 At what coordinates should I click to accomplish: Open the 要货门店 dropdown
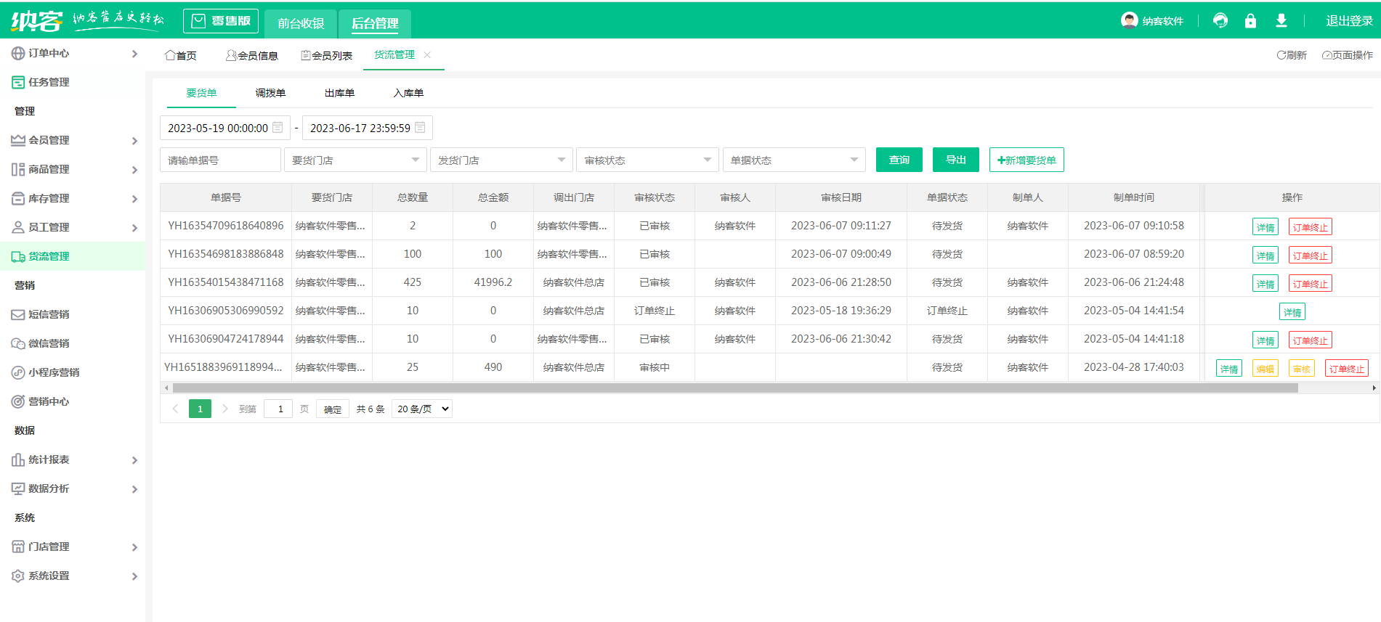(x=355, y=160)
